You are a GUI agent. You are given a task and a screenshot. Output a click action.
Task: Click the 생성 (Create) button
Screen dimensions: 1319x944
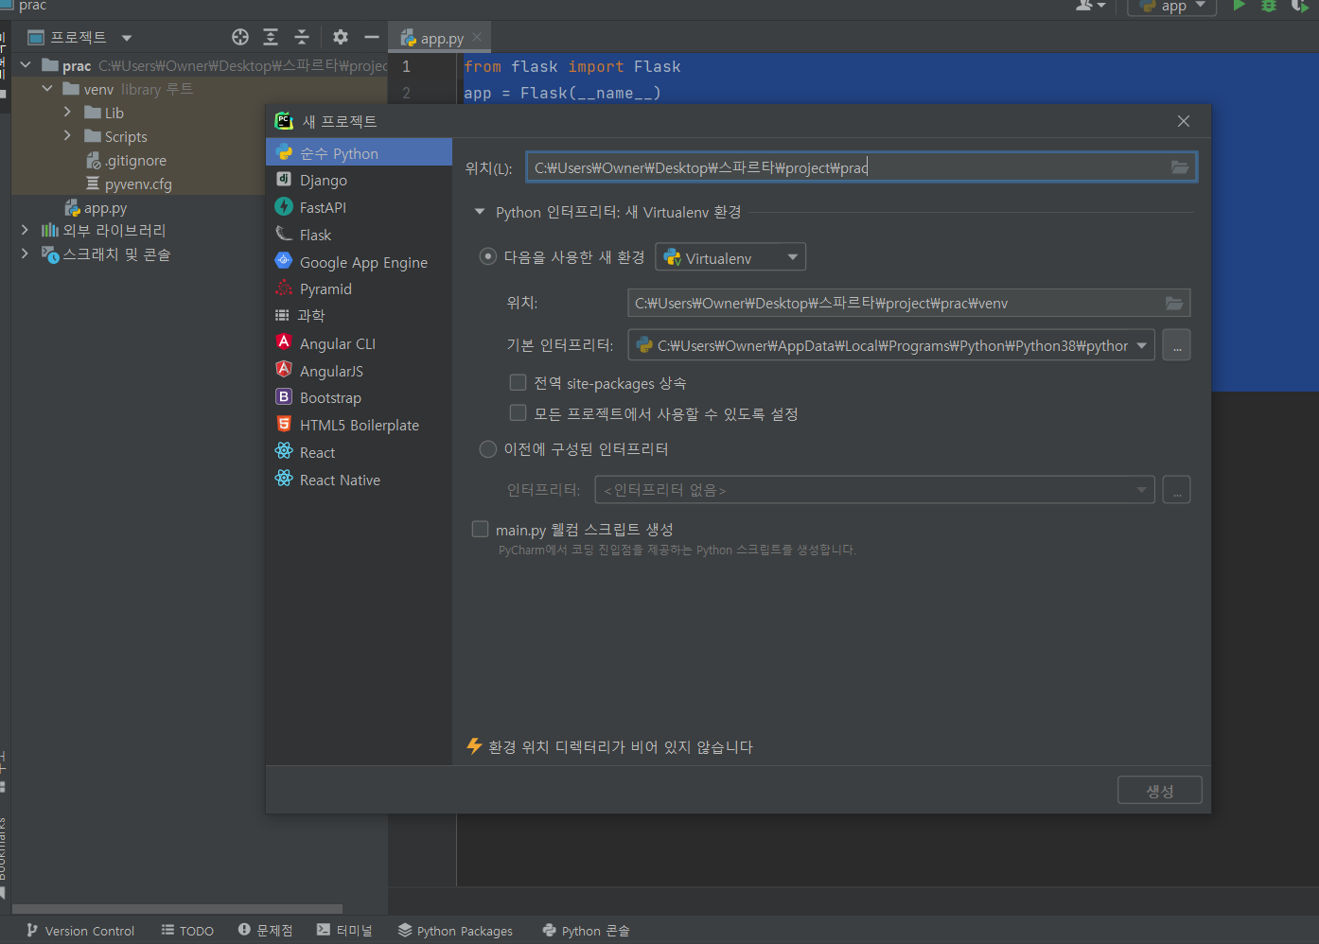pos(1160,790)
